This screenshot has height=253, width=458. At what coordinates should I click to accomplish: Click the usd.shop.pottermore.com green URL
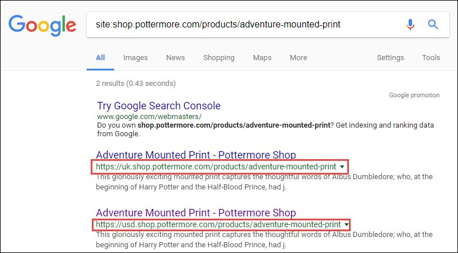(x=218, y=224)
